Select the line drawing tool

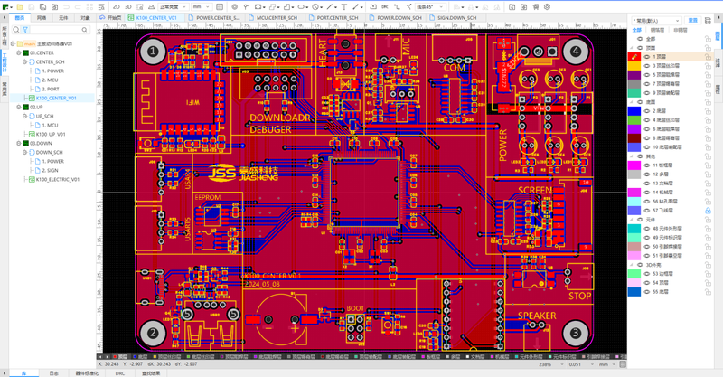pos(330,7)
